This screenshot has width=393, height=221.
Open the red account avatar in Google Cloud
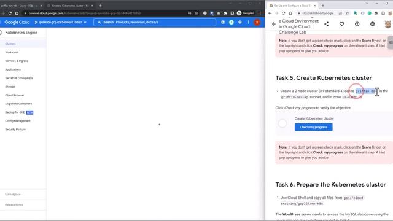(257, 22)
